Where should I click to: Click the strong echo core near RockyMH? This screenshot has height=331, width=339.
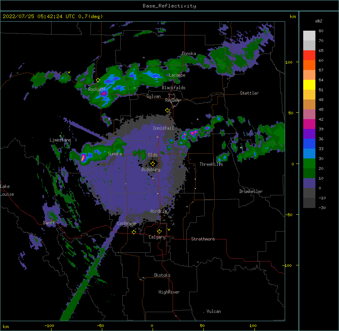[x=104, y=94]
